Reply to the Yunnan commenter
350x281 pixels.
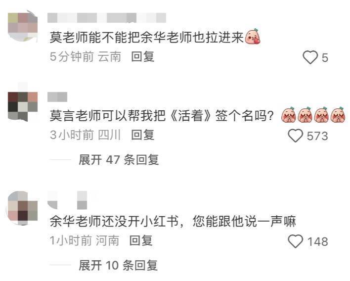pyautogui.click(x=143, y=56)
